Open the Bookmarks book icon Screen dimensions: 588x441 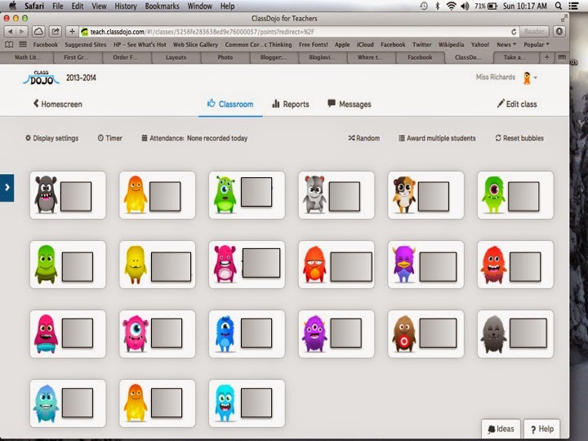coord(9,45)
